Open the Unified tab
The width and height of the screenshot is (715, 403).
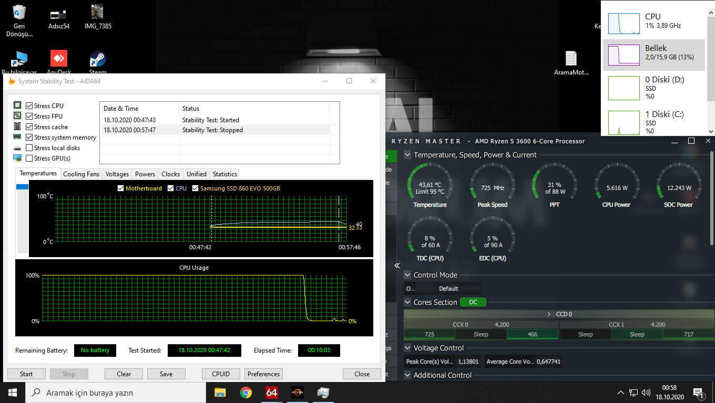[x=197, y=174]
